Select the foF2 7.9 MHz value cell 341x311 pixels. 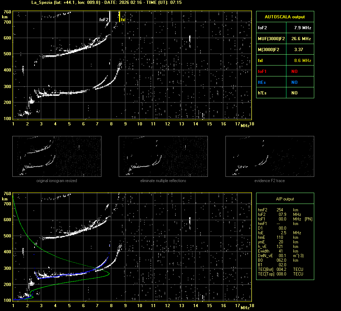point(303,27)
